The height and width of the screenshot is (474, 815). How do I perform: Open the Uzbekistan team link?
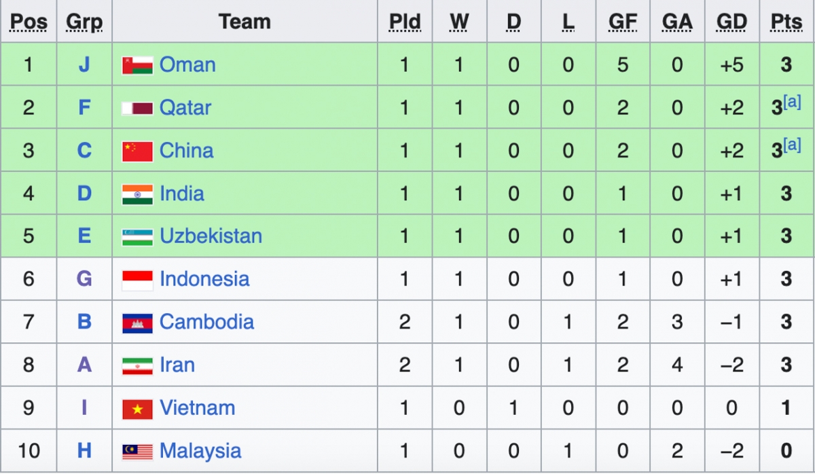click(211, 236)
